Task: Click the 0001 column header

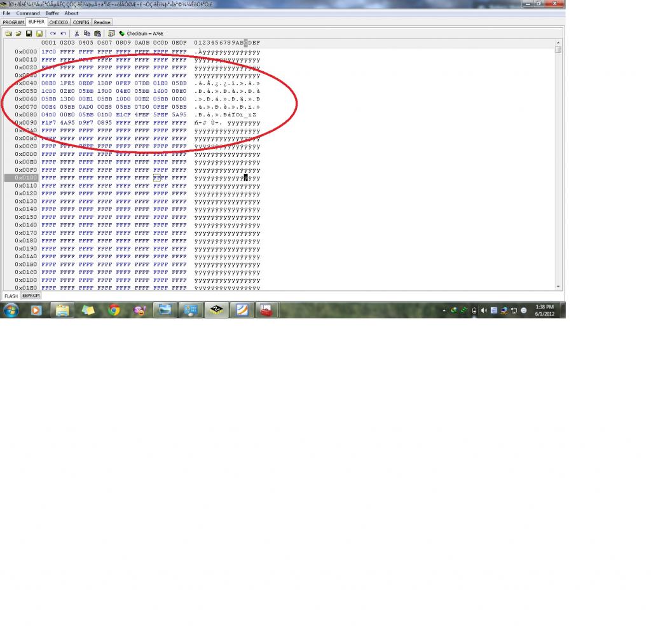Action: [48, 43]
